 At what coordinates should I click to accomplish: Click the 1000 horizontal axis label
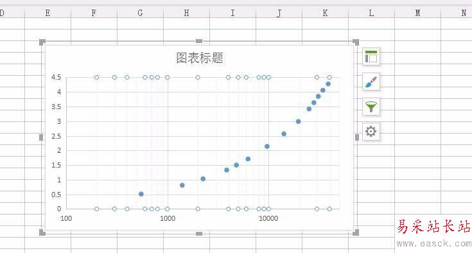168,218
